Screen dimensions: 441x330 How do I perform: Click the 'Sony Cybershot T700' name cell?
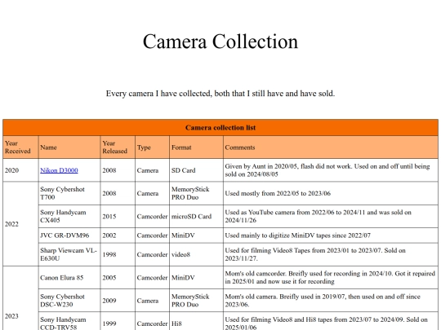pyautogui.click(x=69, y=193)
